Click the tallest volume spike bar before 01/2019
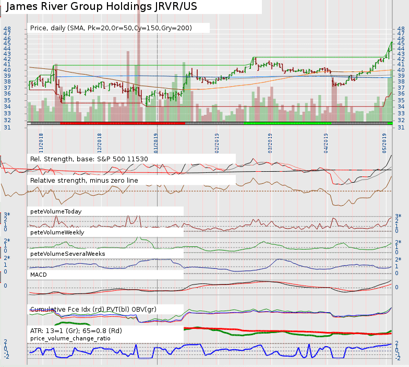409x367 pixels. [139, 61]
